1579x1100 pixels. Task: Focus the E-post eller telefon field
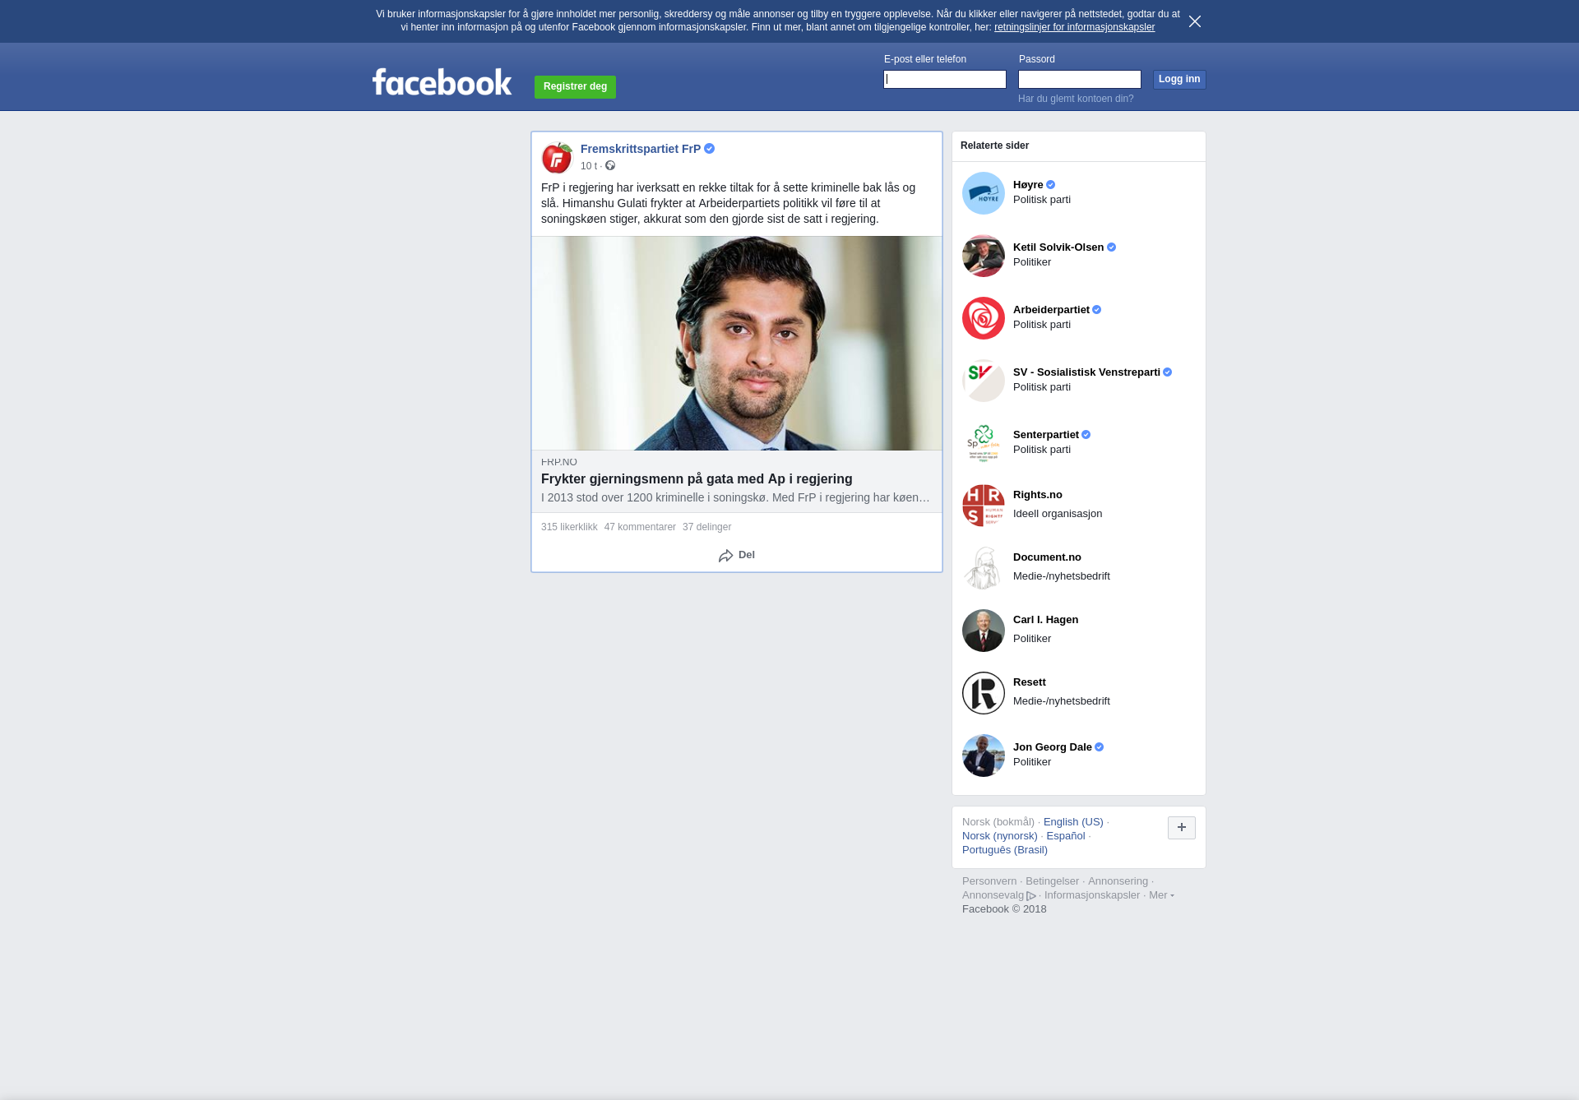[x=945, y=79]
